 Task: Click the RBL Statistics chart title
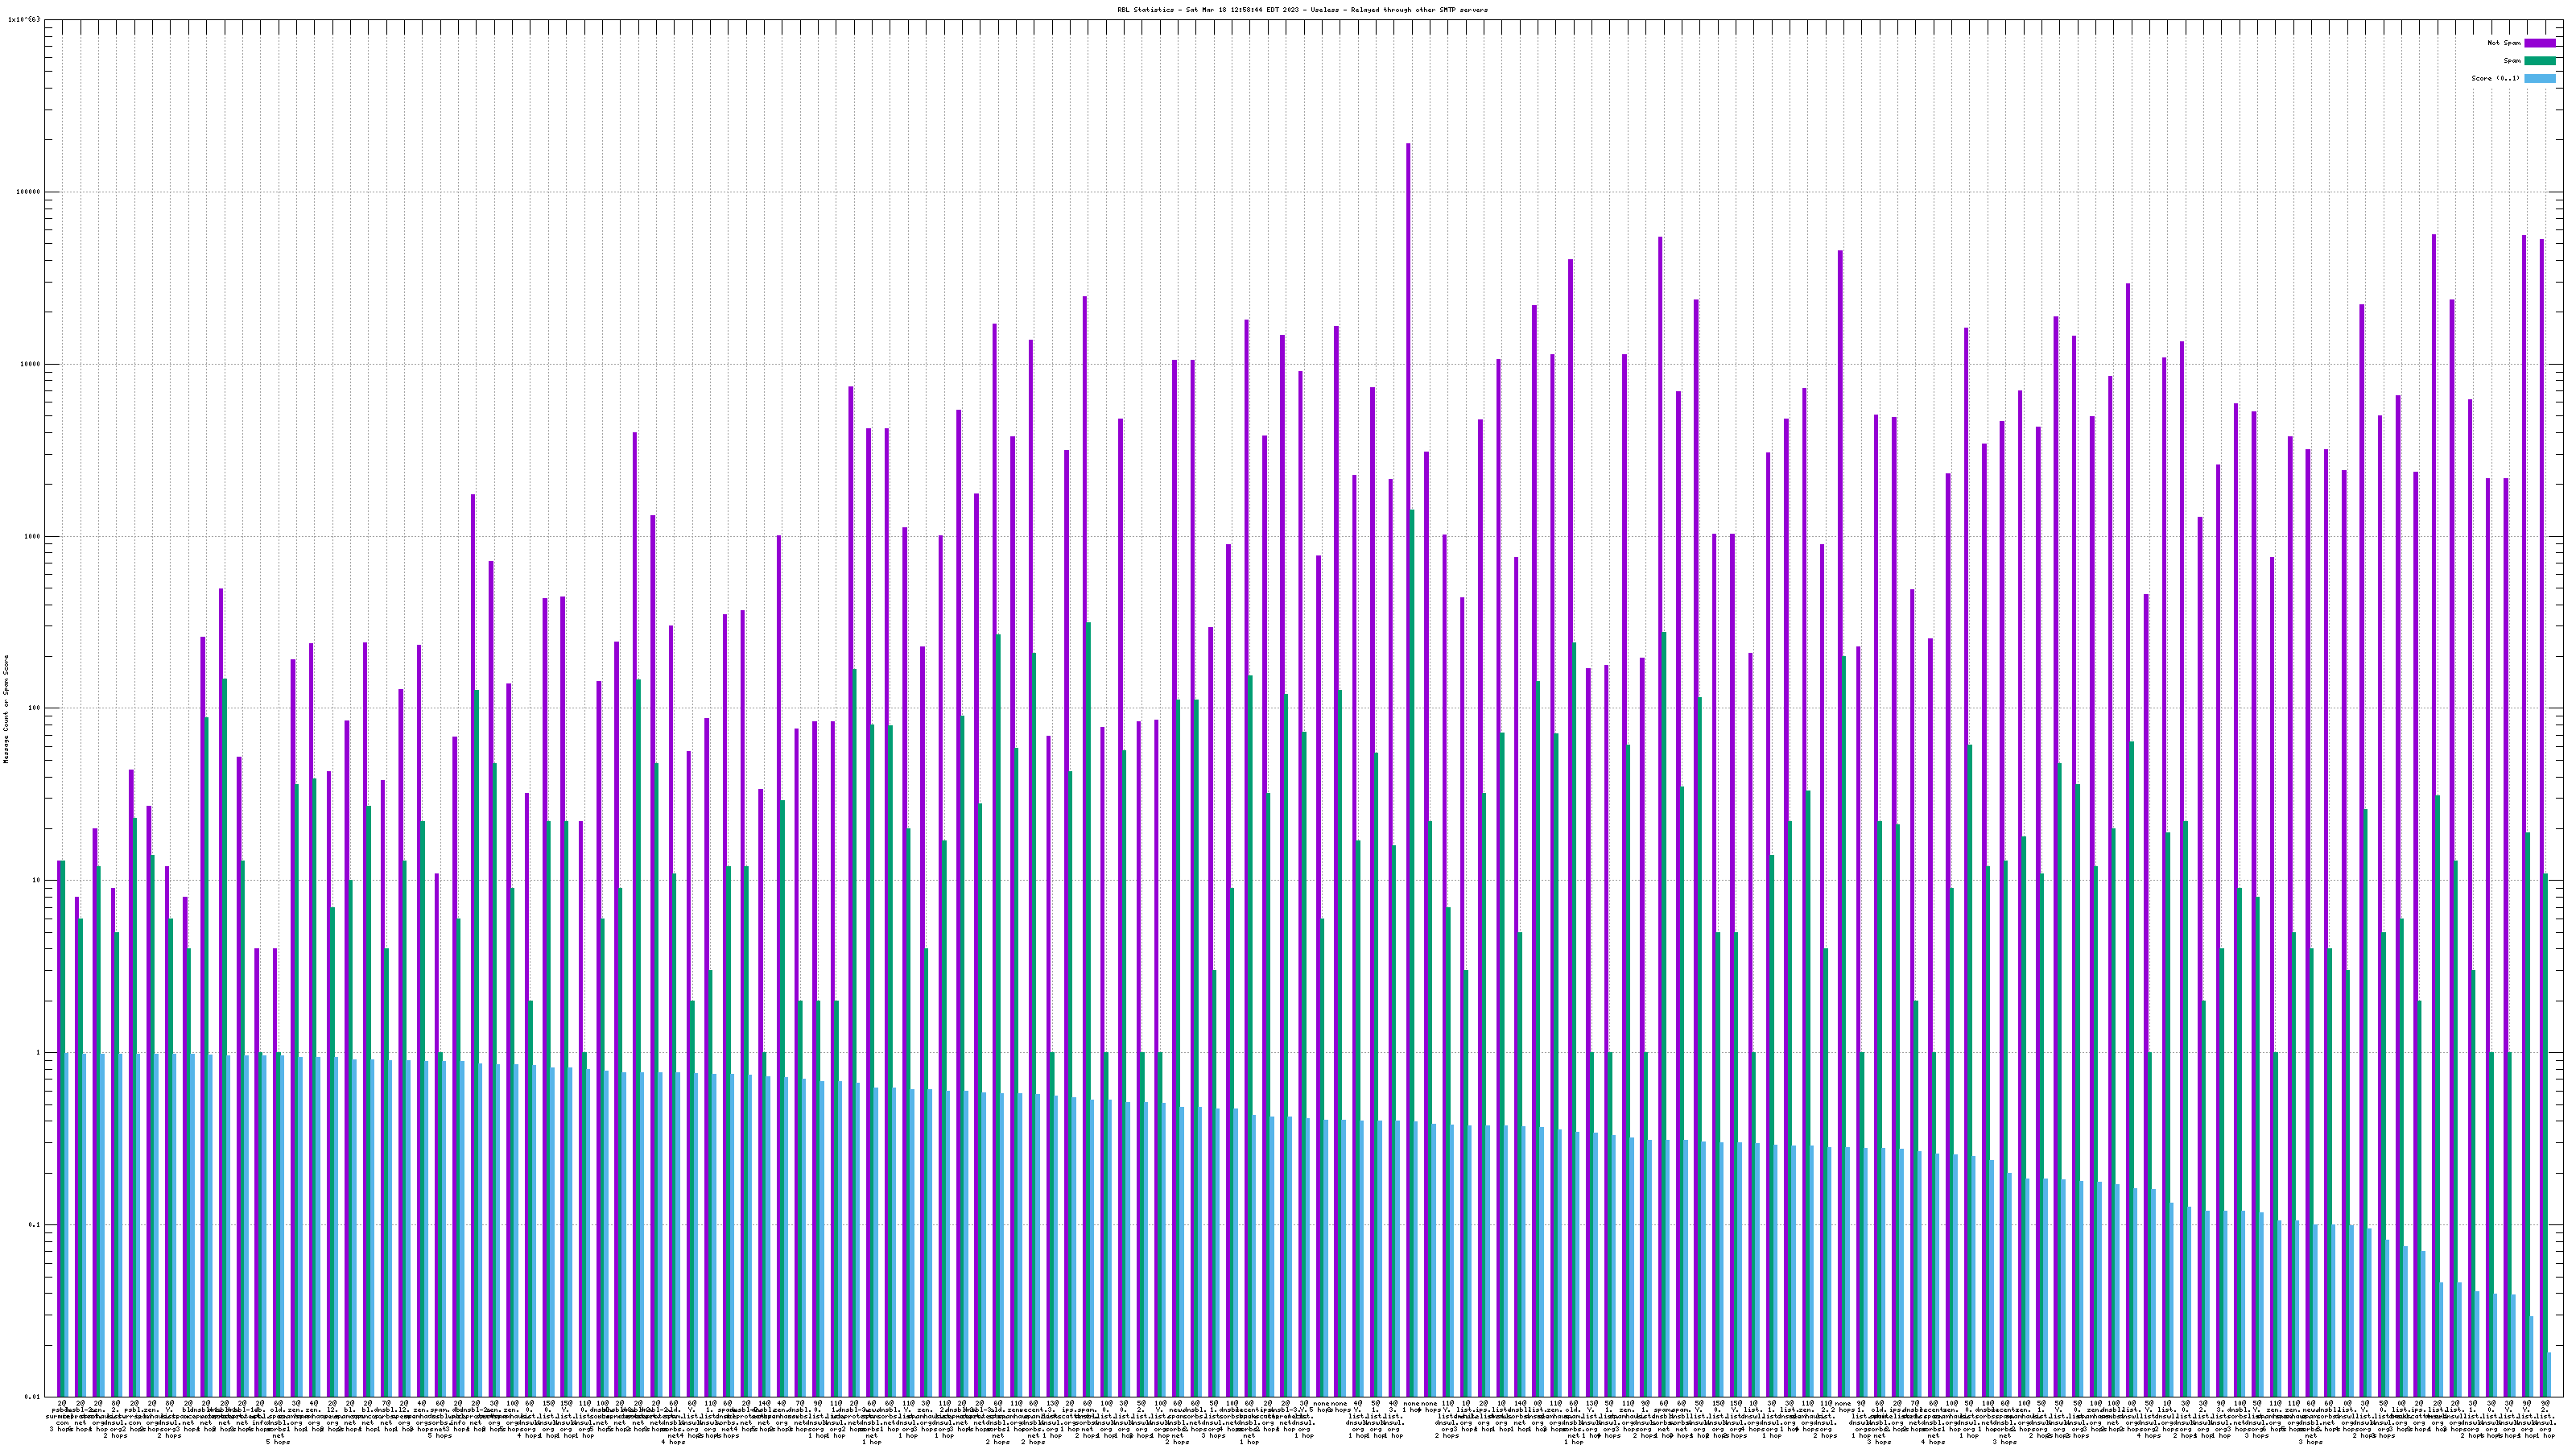[1302, 10]
